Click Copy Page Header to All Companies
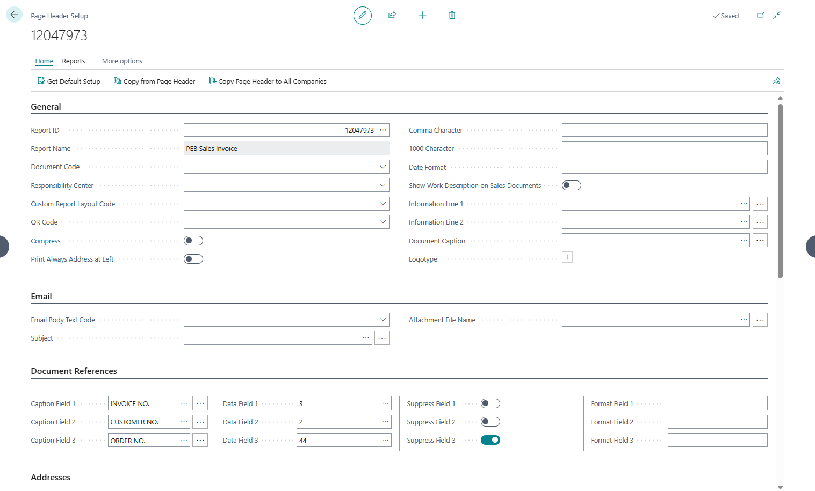The width and height of the screenshot is (815, 491). 268,81
